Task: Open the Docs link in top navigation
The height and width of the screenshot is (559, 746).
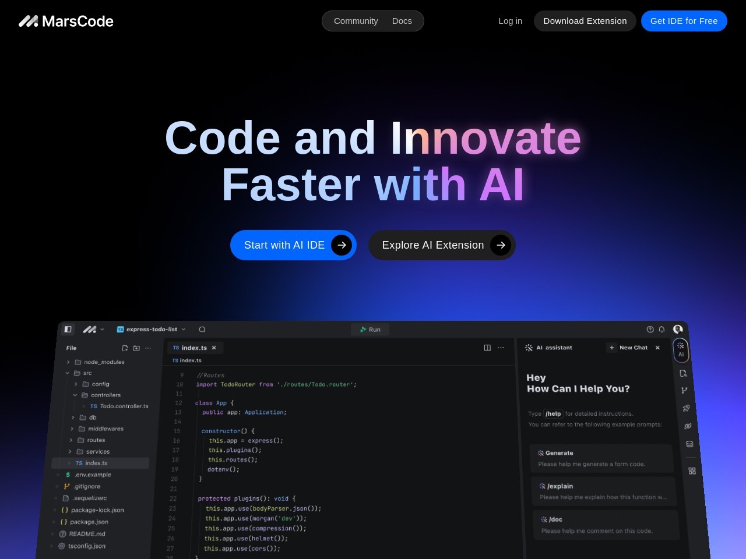Action: coord(402,21)
